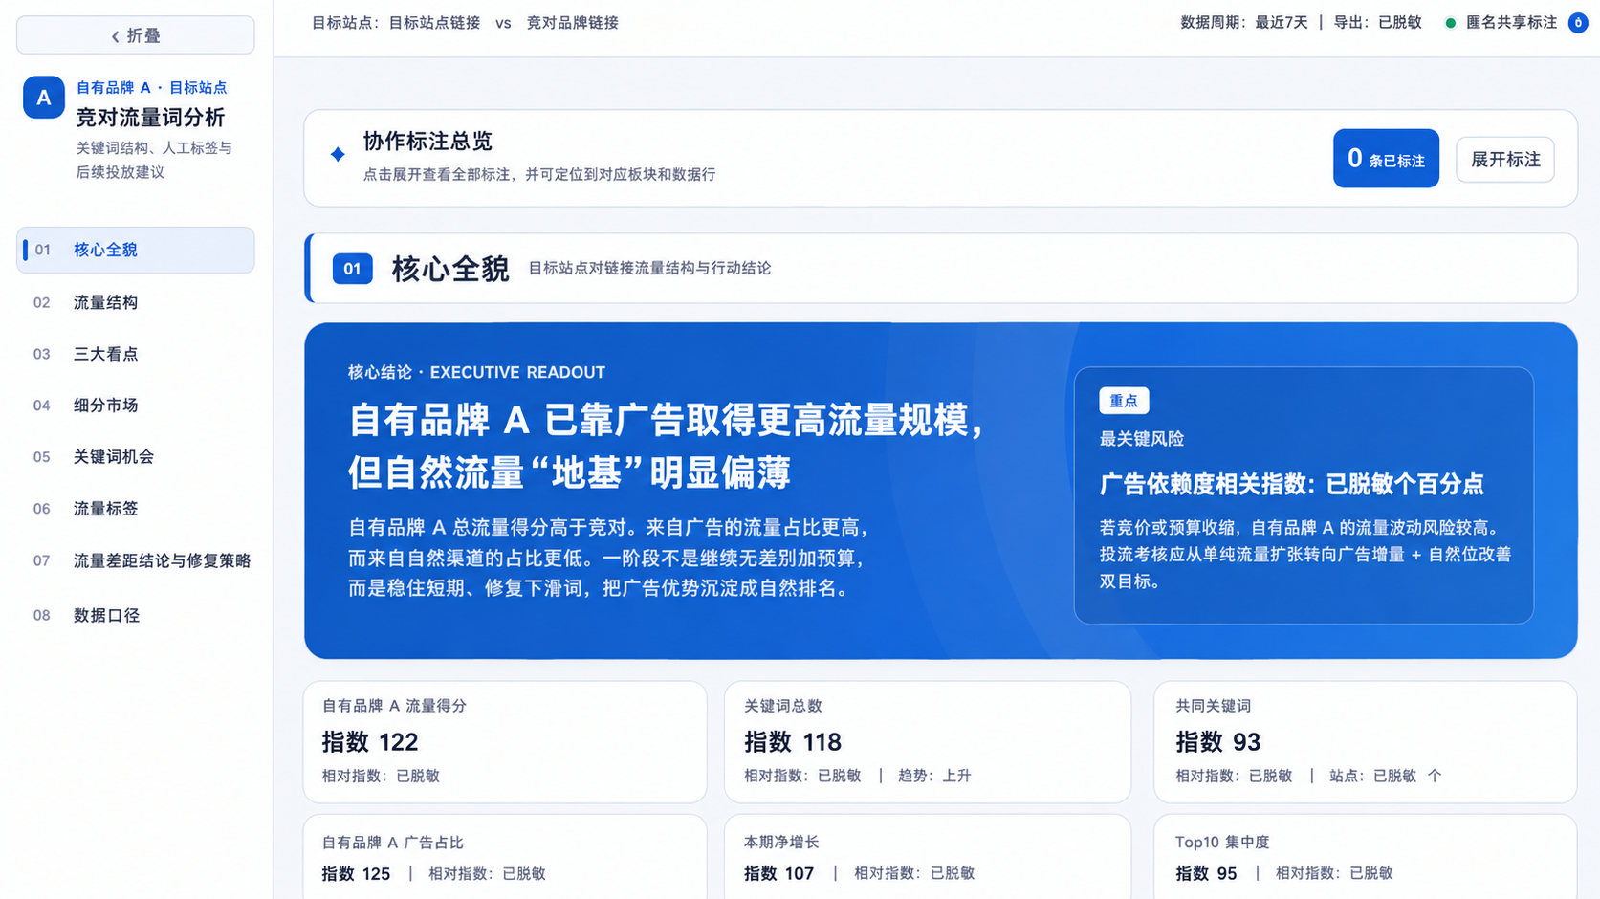
Task: Open 07 流量差距结论与修复策略
Action: (x=136, y=560)
